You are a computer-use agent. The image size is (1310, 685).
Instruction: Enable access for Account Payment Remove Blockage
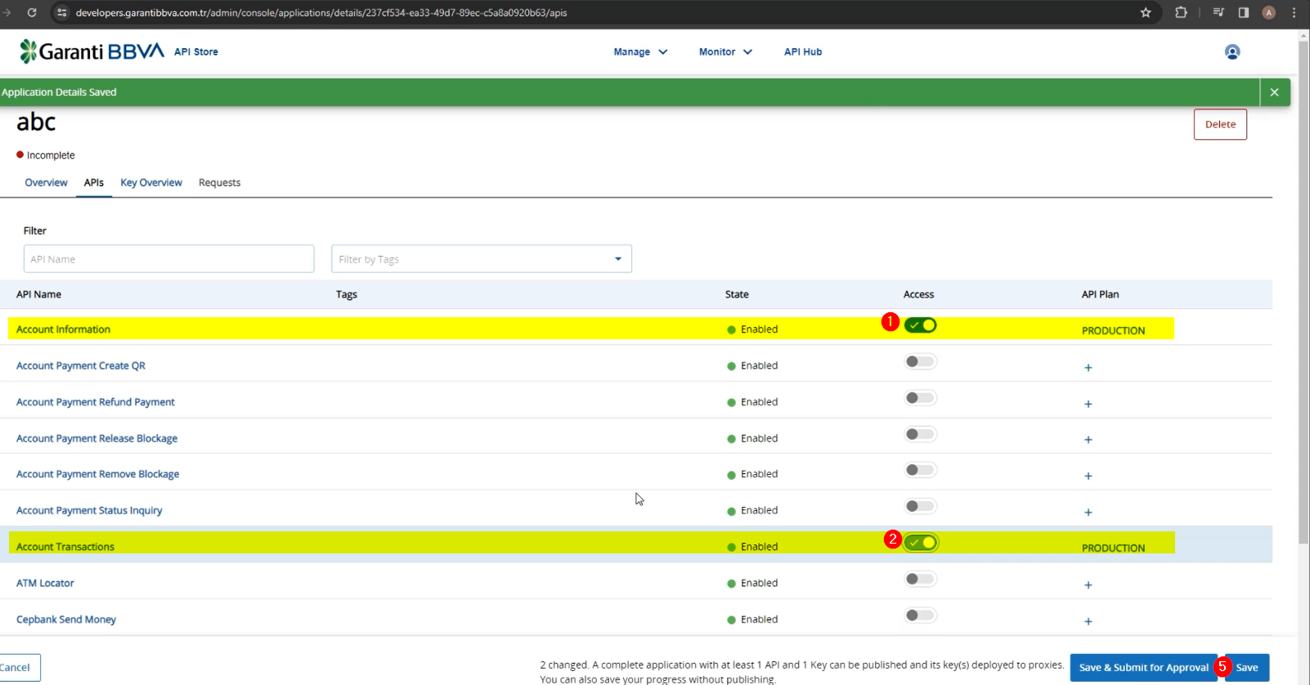click(x=921, y=470)
